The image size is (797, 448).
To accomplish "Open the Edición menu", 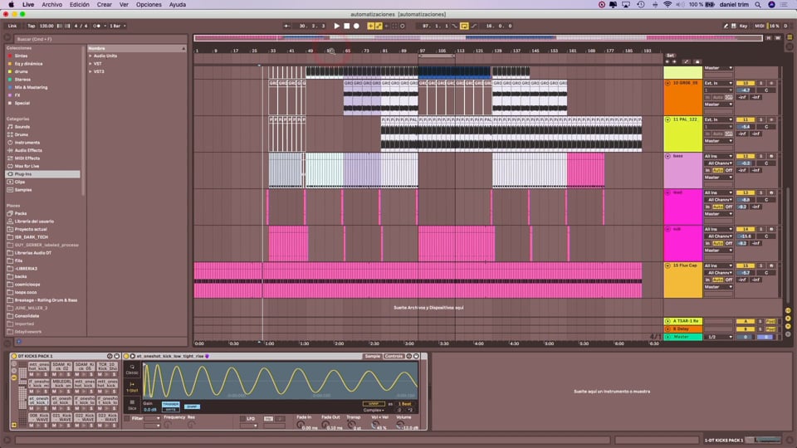I will click(x=80, y=5).
